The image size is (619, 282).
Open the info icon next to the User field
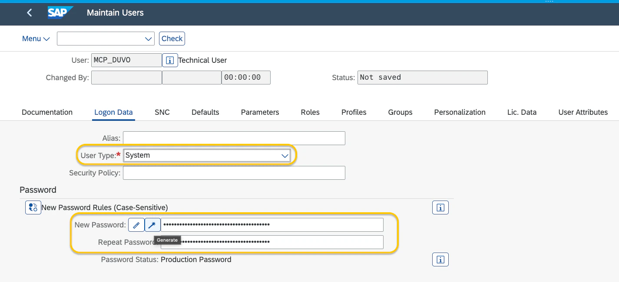(170, 60)
